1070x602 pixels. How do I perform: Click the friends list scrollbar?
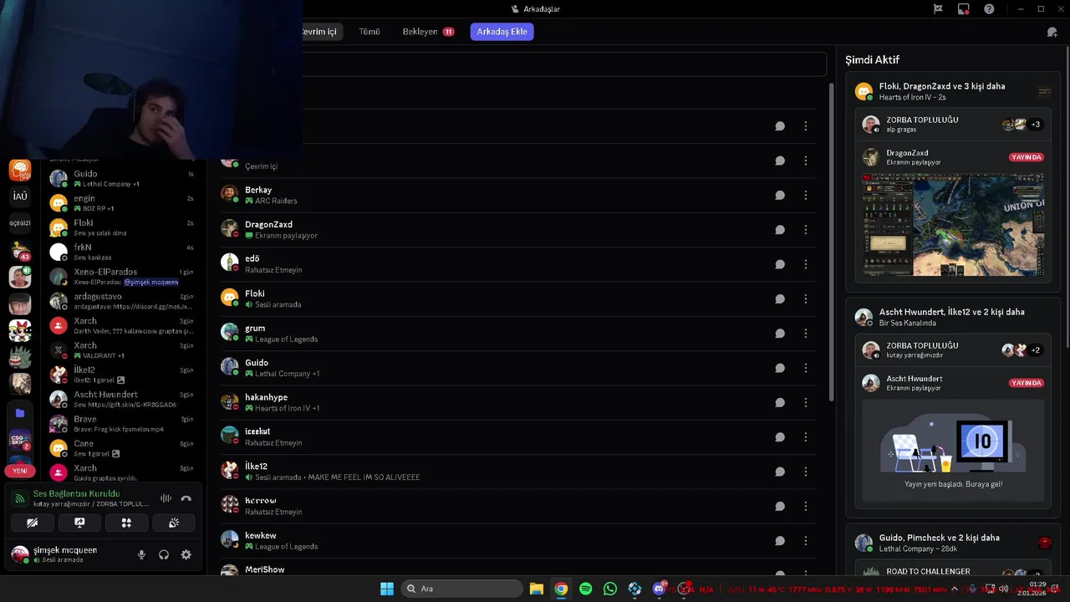click(x=831, y=242)
